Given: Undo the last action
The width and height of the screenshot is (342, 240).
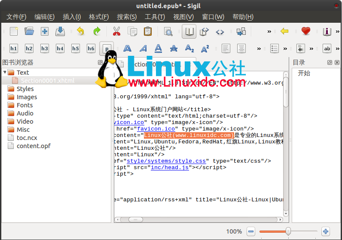Looking at the screenshot, I should pyautogui.click(x=80, y=31).
